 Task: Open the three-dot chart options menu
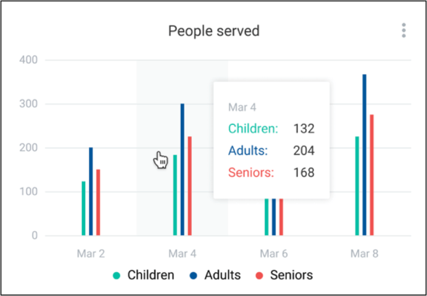403,30
